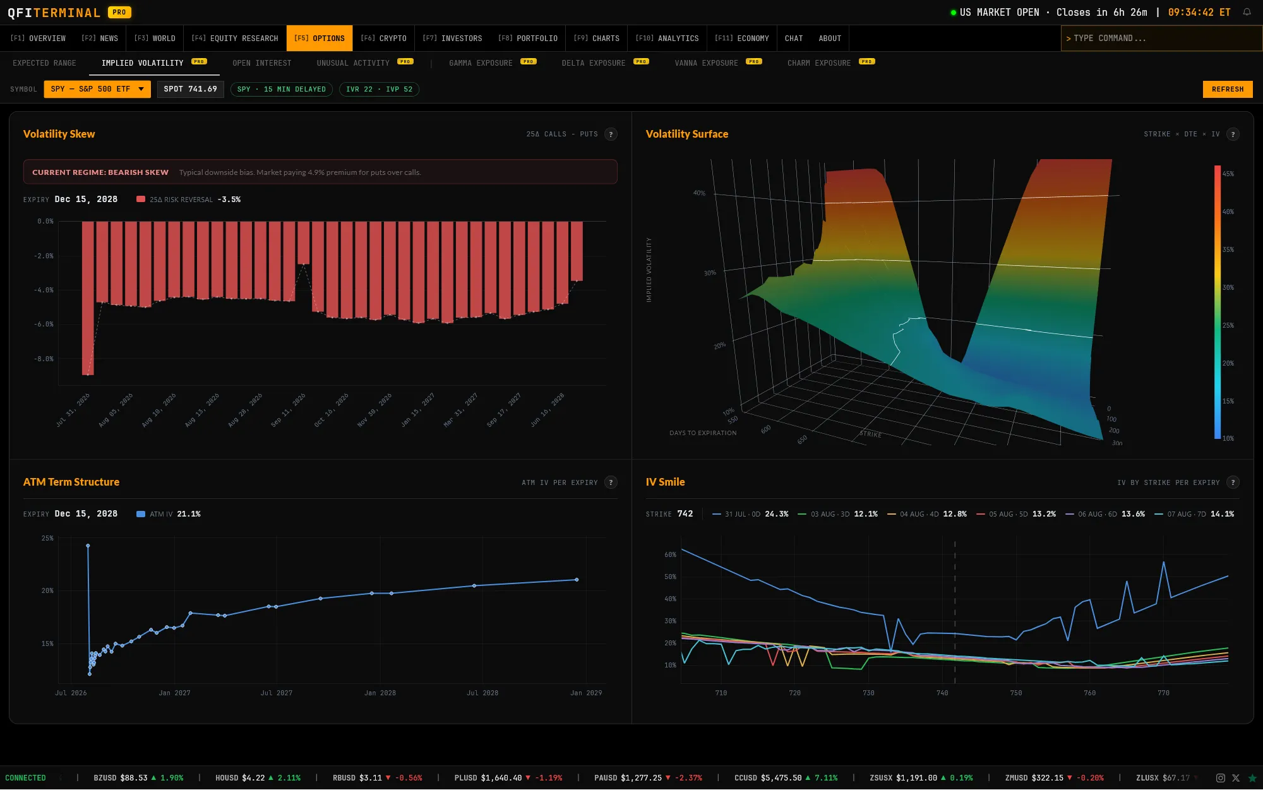Viewport: 1263px width, 790px height.
Task: Open F9 Charts menu
Action: 597,39
